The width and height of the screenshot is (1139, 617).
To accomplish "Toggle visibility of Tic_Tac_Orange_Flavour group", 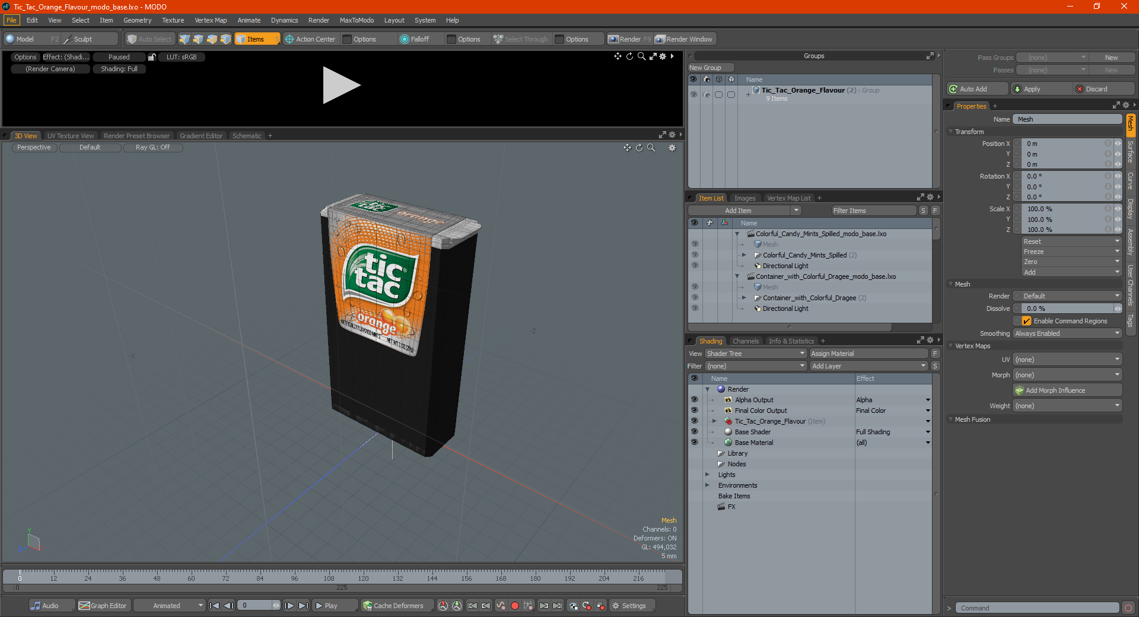I will click(693, 94).
